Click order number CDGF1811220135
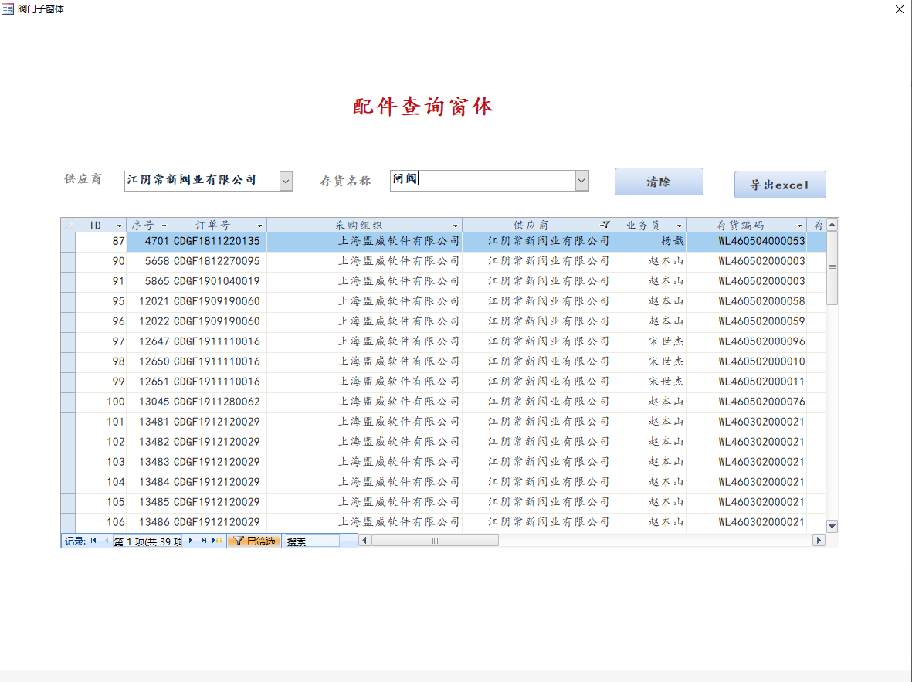 pyautogui.click(x=219, y=242)
